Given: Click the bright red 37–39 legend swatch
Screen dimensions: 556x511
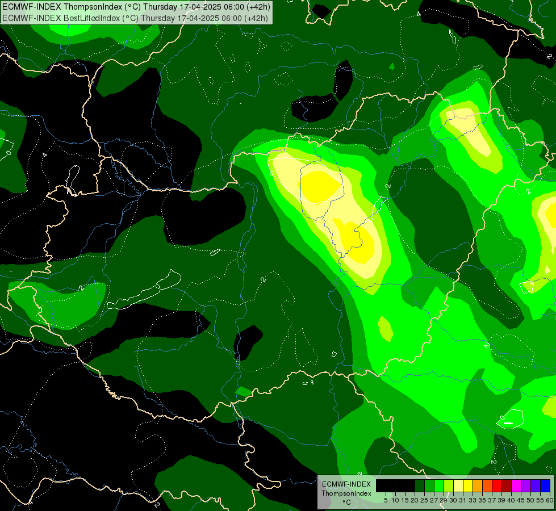Looking at the screenshot, I should click(x=497, y=485).
